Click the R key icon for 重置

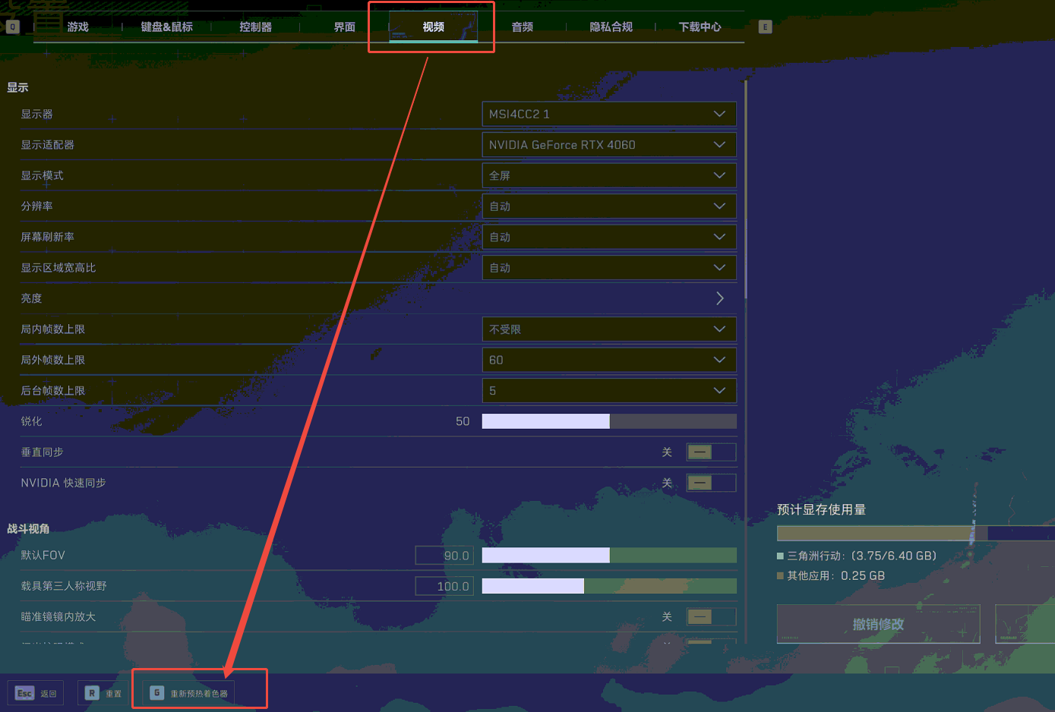[92, 693]
